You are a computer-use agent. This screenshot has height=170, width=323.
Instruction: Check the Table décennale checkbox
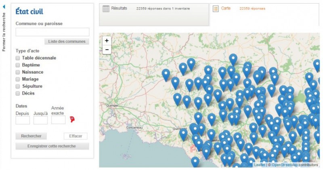tap(18, 58)
